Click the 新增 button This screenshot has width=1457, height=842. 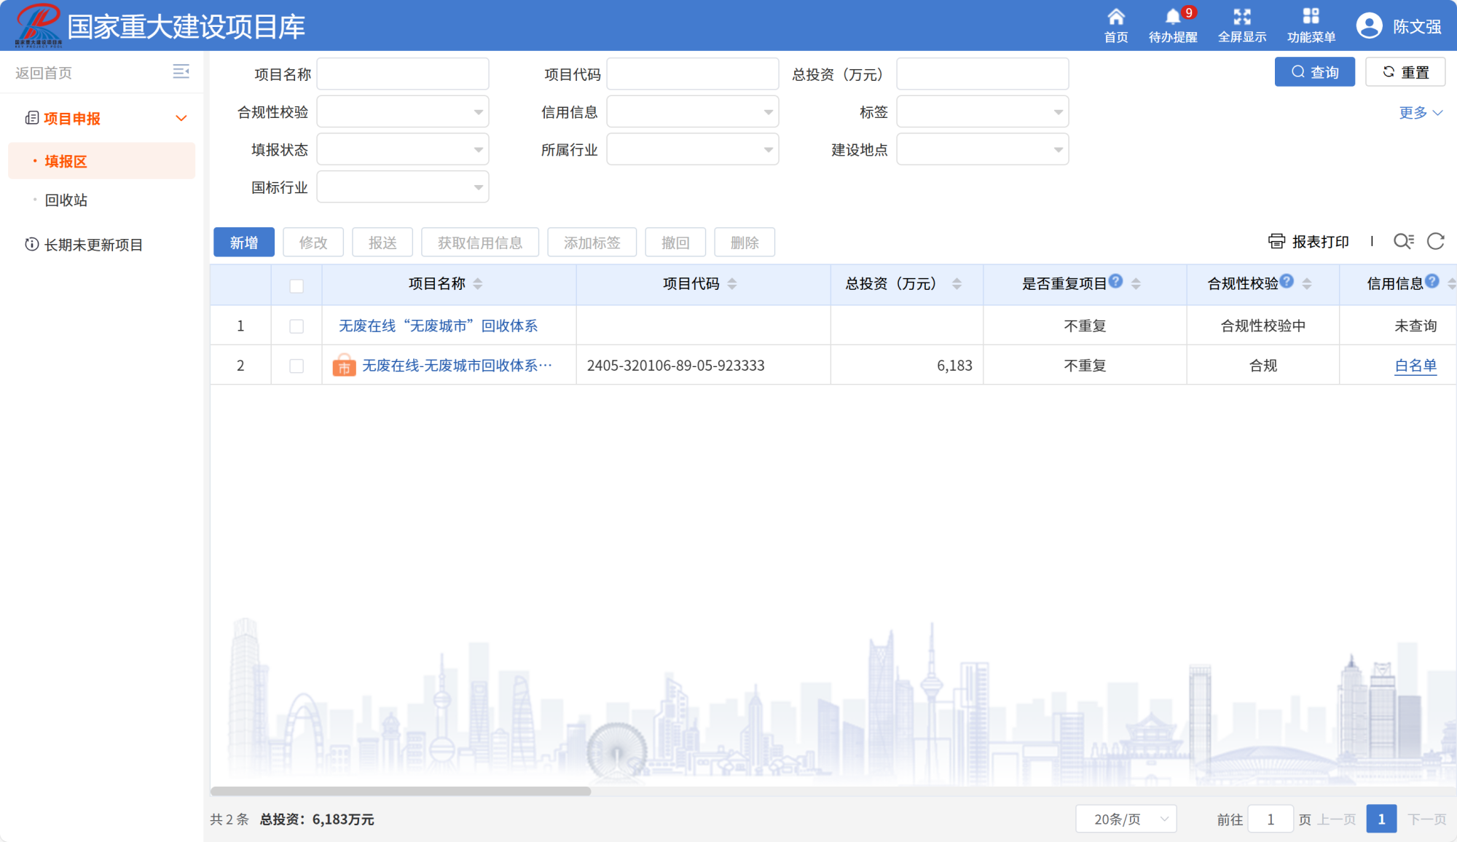coord(244,243)
